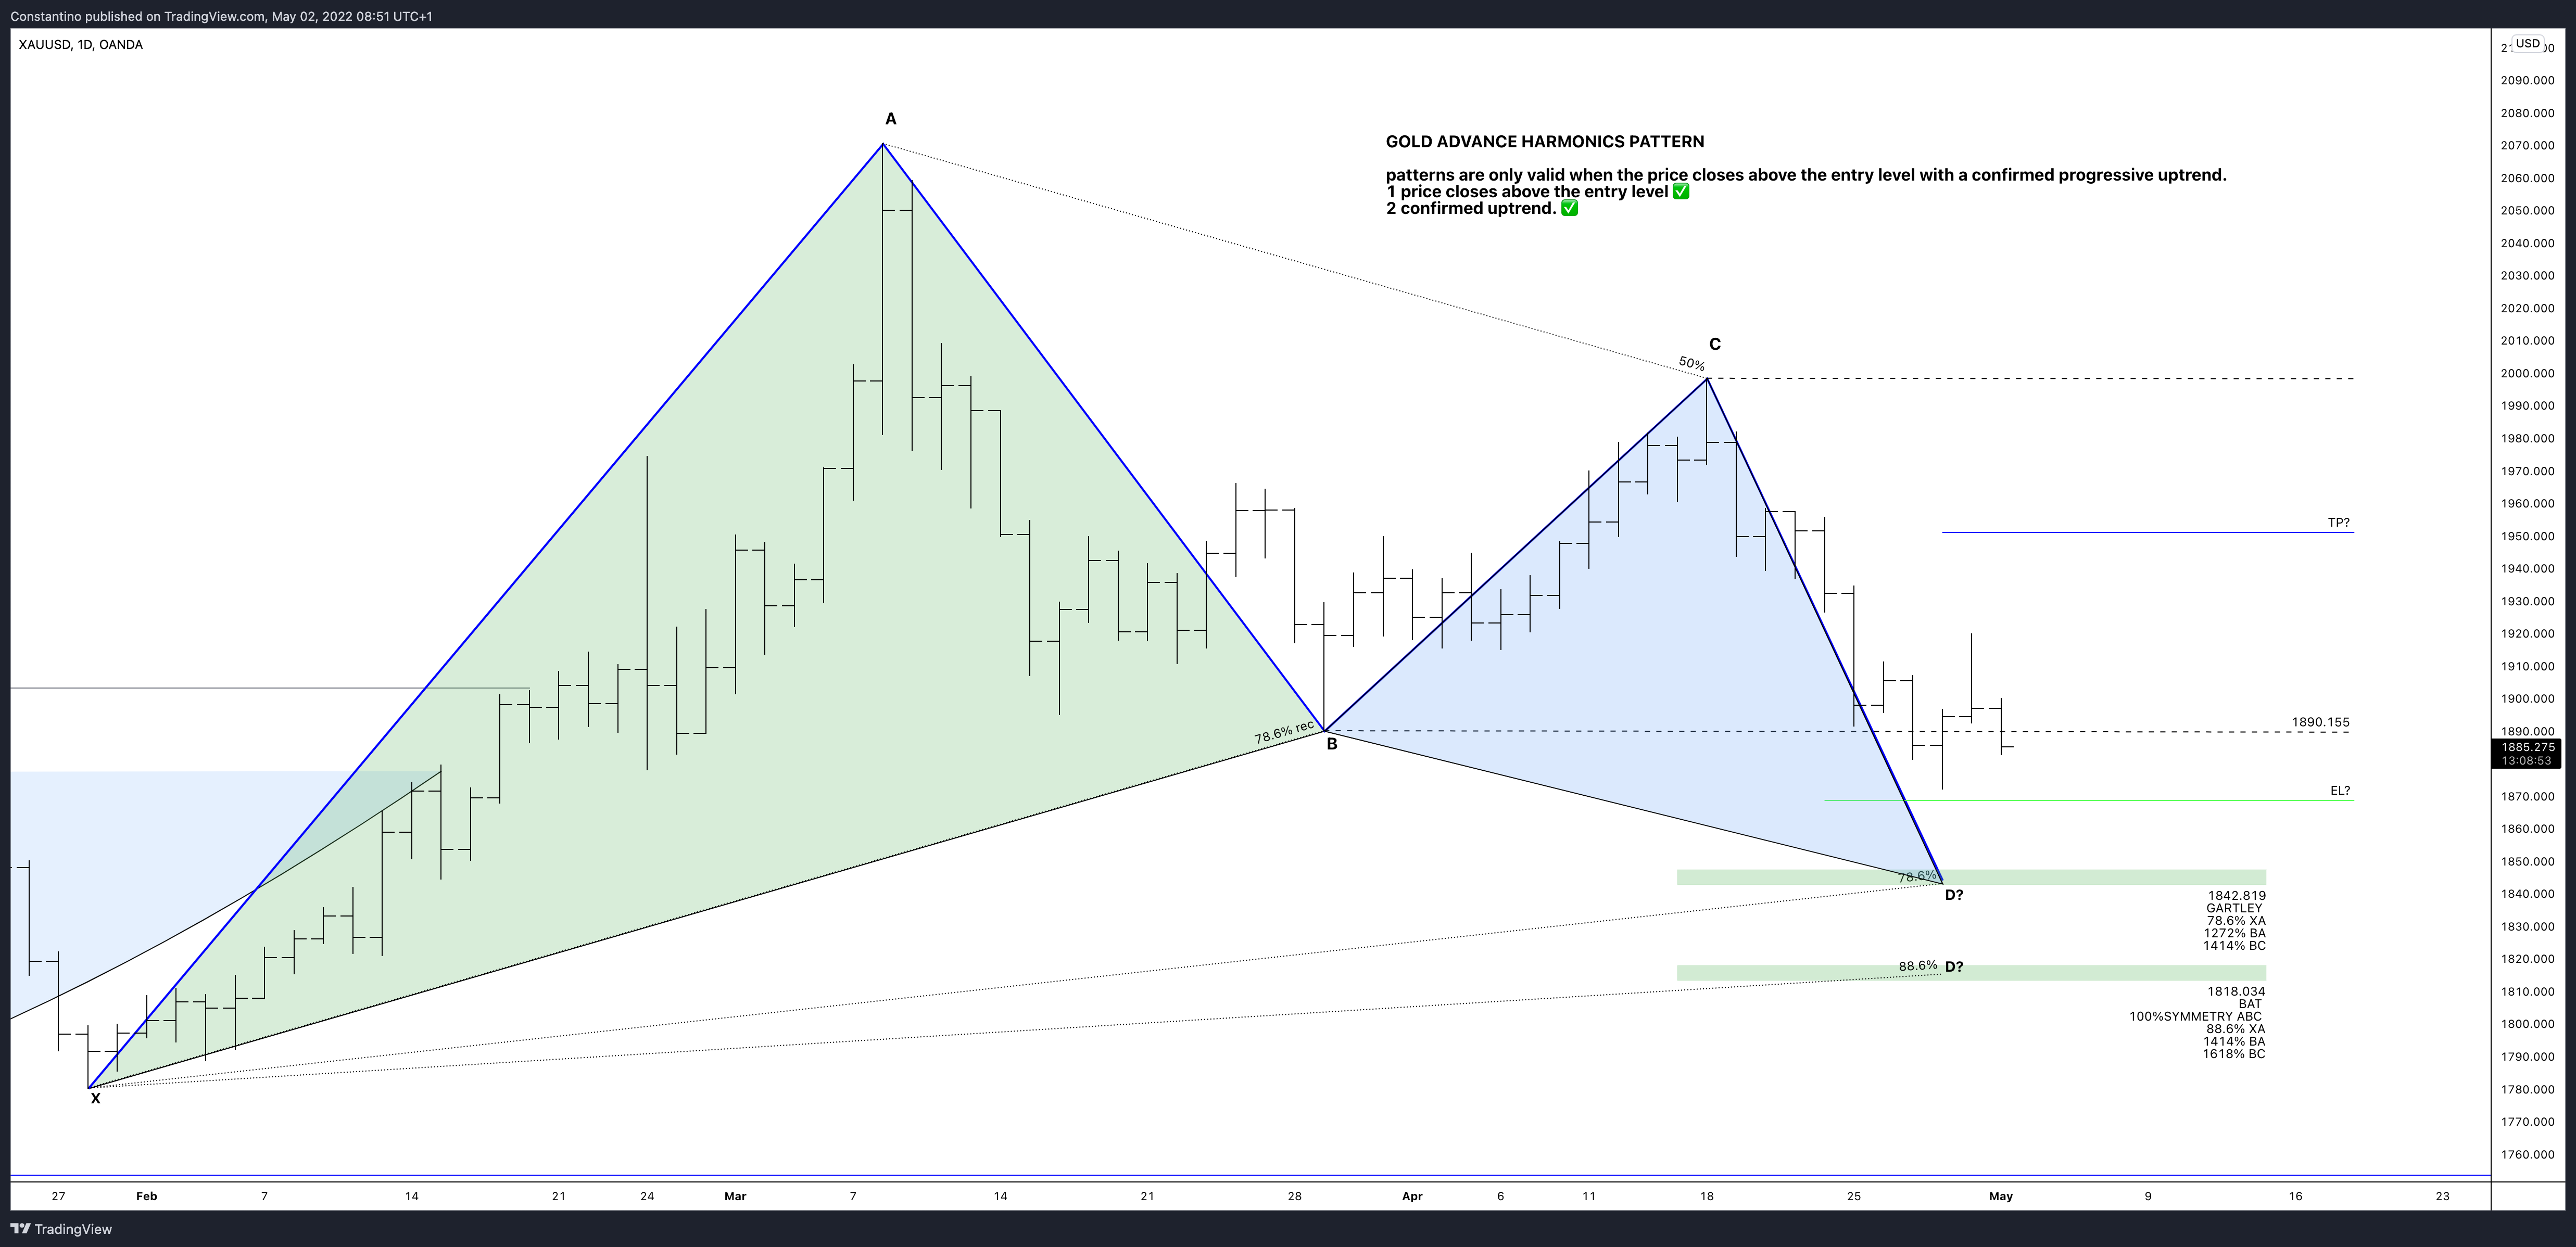Click the "1818.034" Bat price text
2576x1247 pixels.
point(2237,991)
